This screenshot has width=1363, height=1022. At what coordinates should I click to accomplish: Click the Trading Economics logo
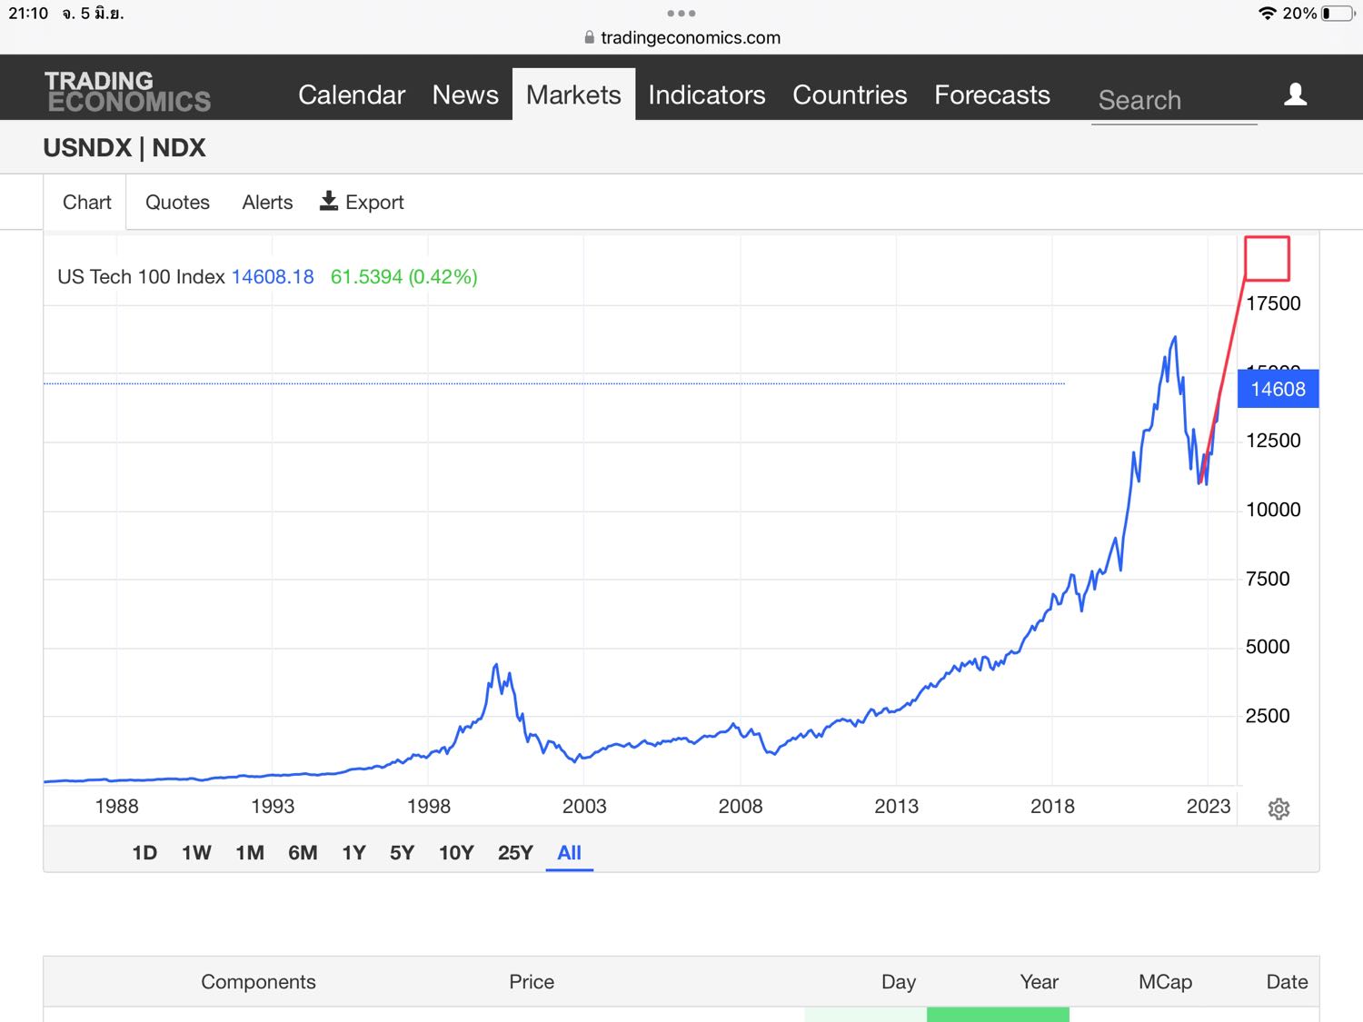tap(127, 92)
